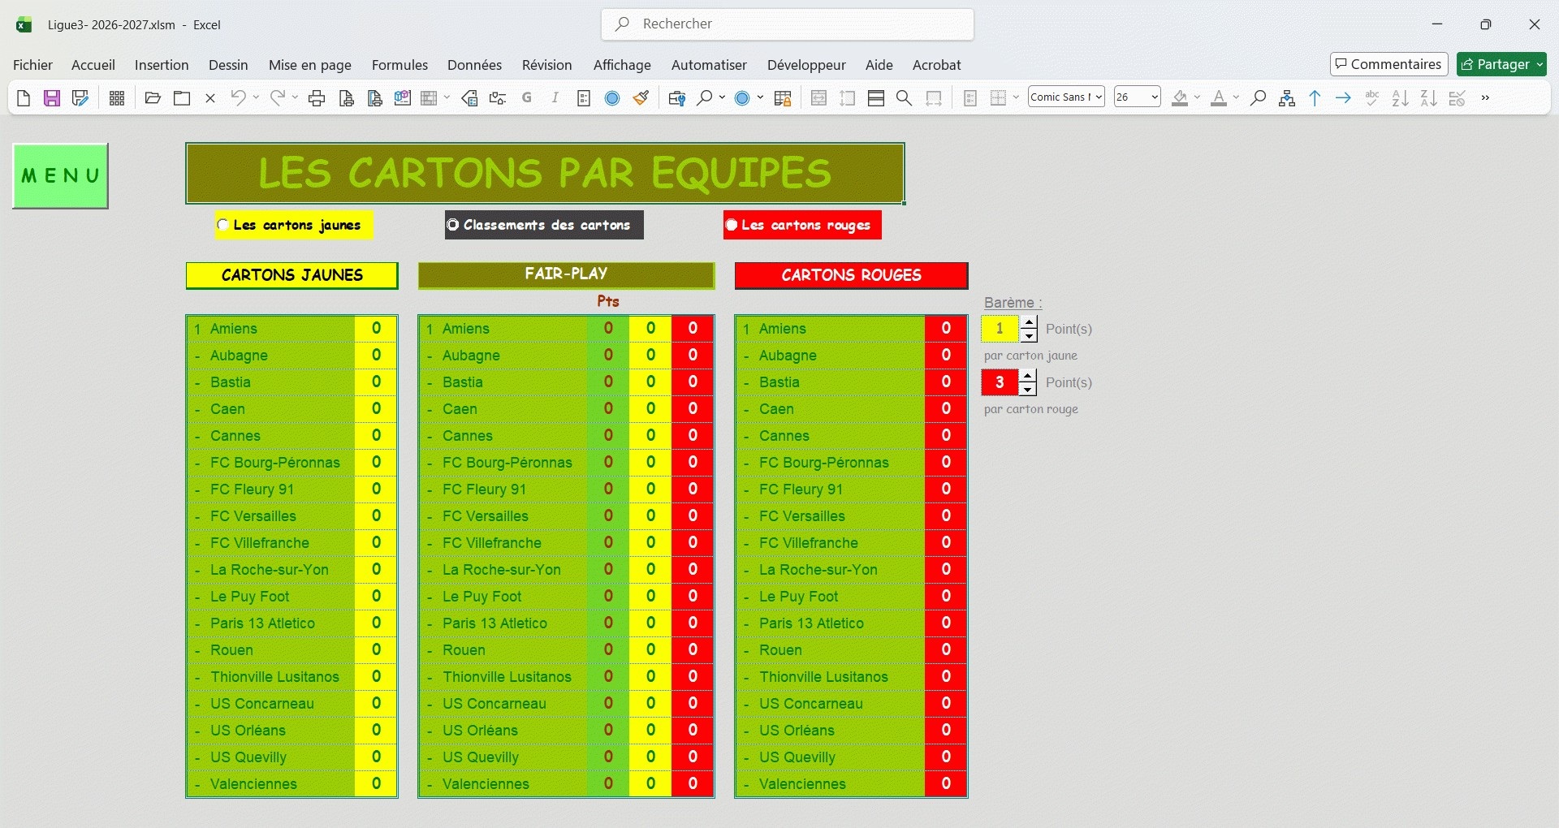Viewport: 1559px width, 828px height.
Task: Select the Les cartons rouges radio button
Action: (732, 225)
